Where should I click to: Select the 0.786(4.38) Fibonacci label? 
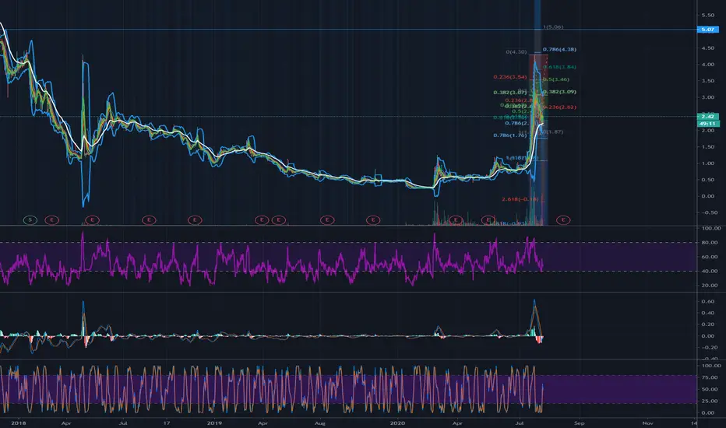559,49
